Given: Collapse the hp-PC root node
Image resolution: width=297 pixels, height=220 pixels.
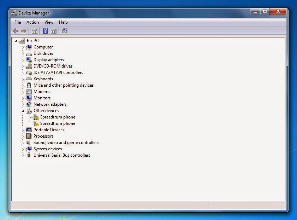Looking at the screenshot, I should pos(16,40).
